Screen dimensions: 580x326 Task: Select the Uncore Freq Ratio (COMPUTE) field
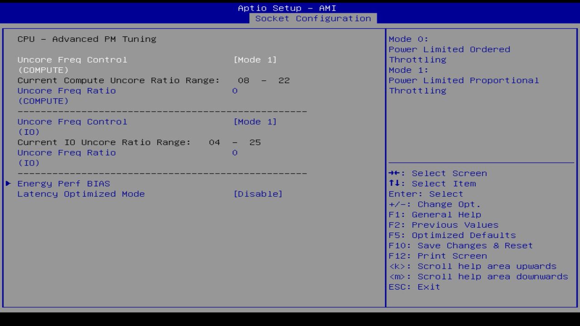(x=66, y=91)
